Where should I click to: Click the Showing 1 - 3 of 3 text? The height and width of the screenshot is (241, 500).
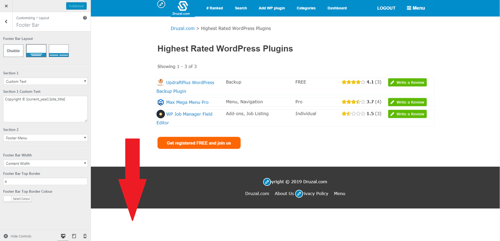point(177,67)
